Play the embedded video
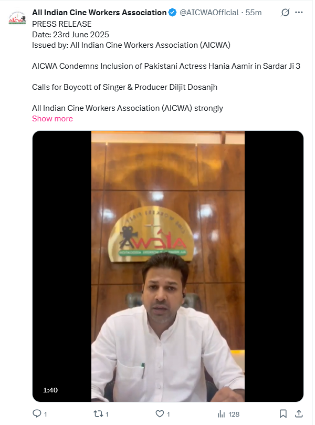This screenshot has height=425, width=315. tap(168, 266)
